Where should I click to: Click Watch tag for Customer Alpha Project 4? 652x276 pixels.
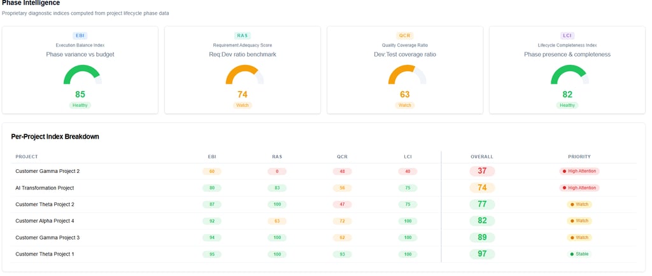[579, 221]
